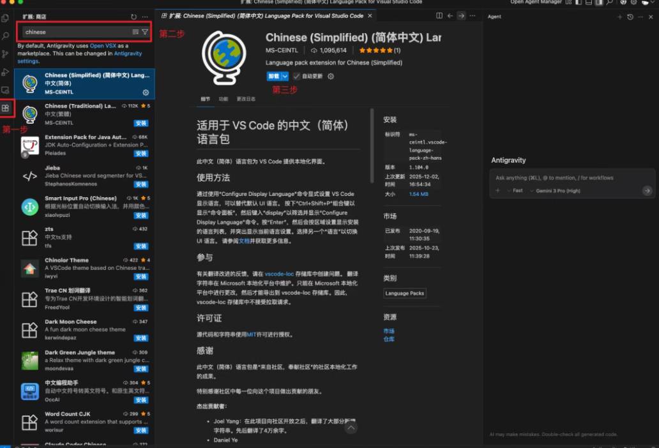Open the Run and Debug view

click(x=6, y=72)
